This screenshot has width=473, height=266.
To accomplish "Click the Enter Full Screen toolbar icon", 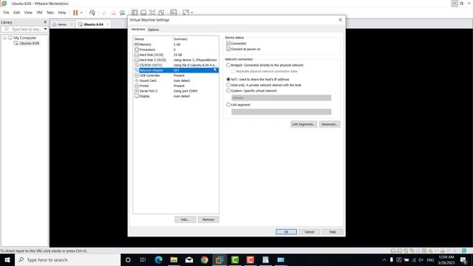I will [x=152, y=13].
